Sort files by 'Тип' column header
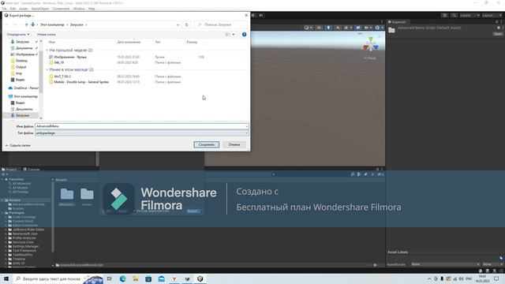Screen dimensions: 505x284 tap(158, 42)
